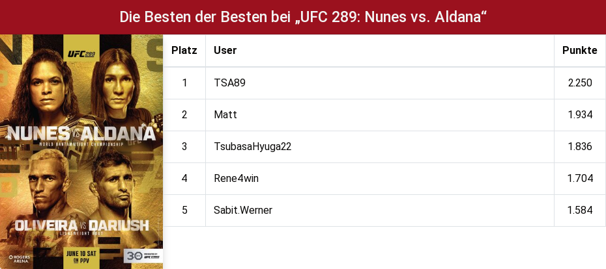Click the 1.584 points value

(580, 211)
